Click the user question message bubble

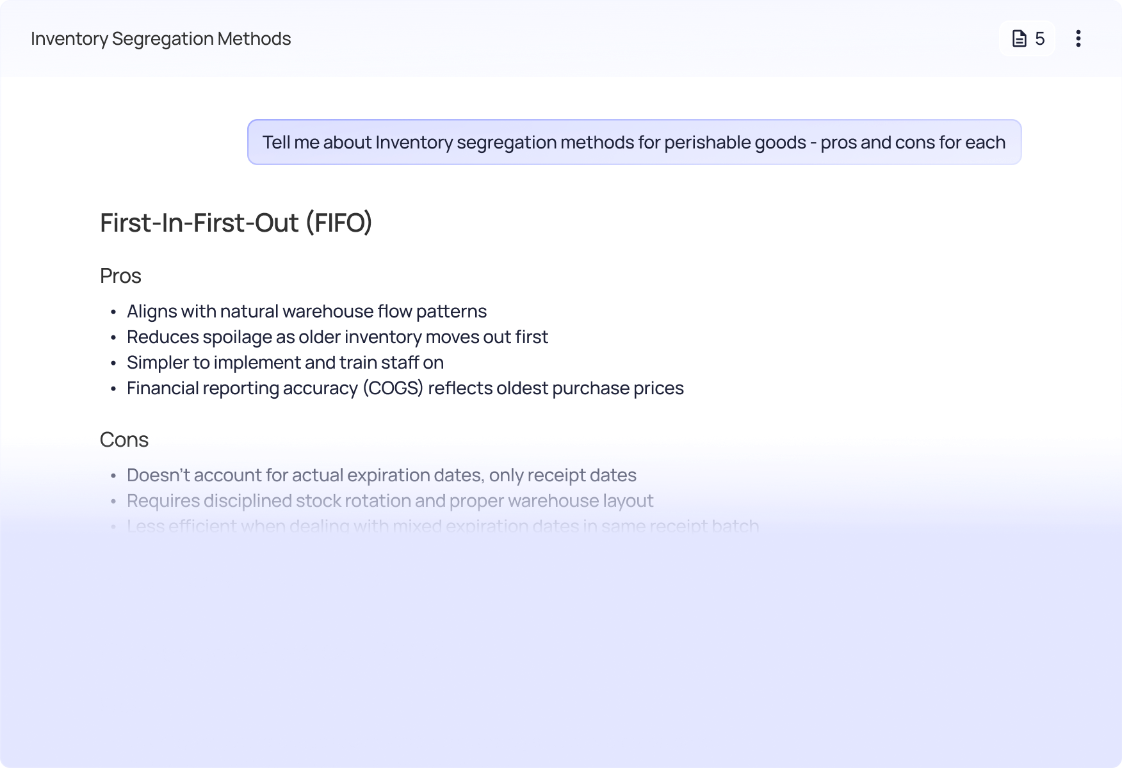(x=634, y=142)
